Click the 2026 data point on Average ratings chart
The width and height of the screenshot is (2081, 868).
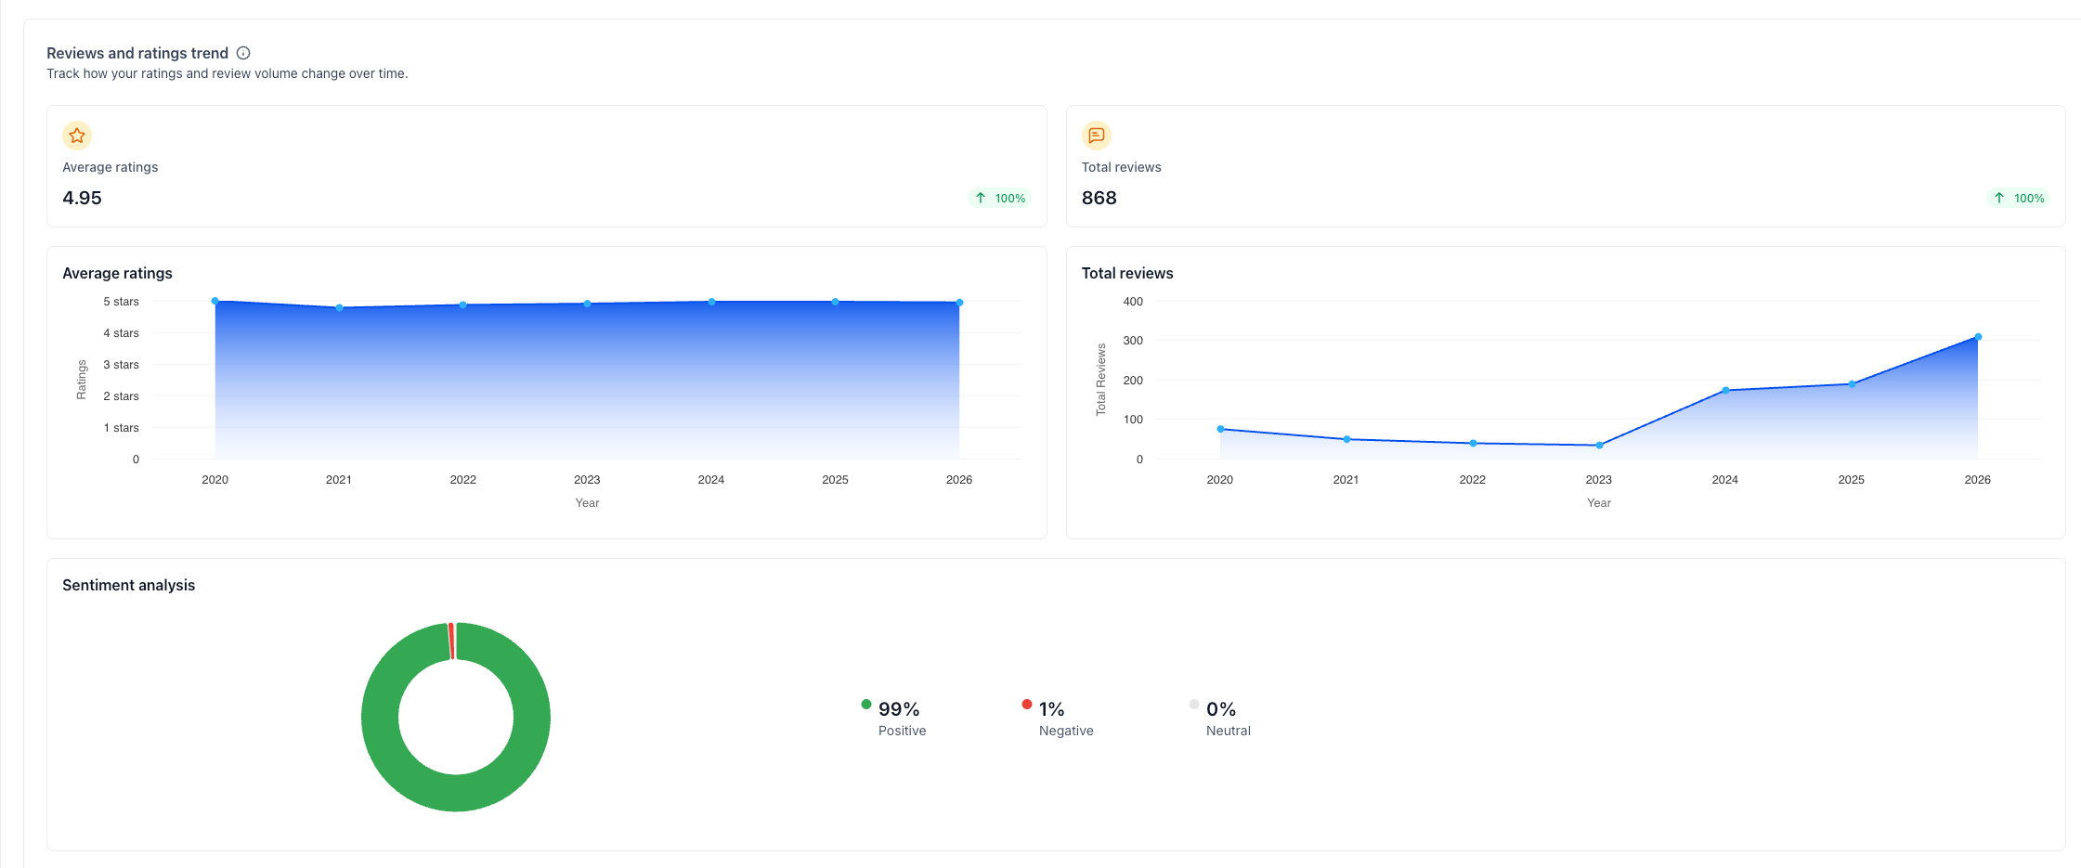pyautogui.click(x=959, y=303)
